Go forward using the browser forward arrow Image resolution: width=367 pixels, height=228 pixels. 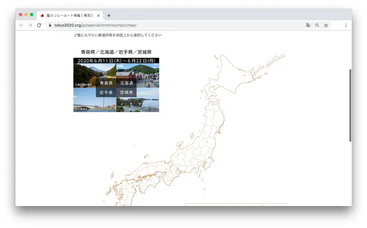point(30,25)
